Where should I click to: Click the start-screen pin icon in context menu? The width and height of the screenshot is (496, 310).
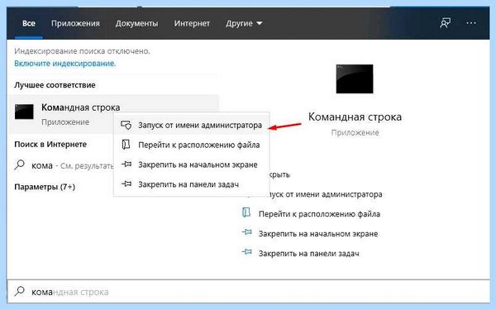[x=126, y=165]
